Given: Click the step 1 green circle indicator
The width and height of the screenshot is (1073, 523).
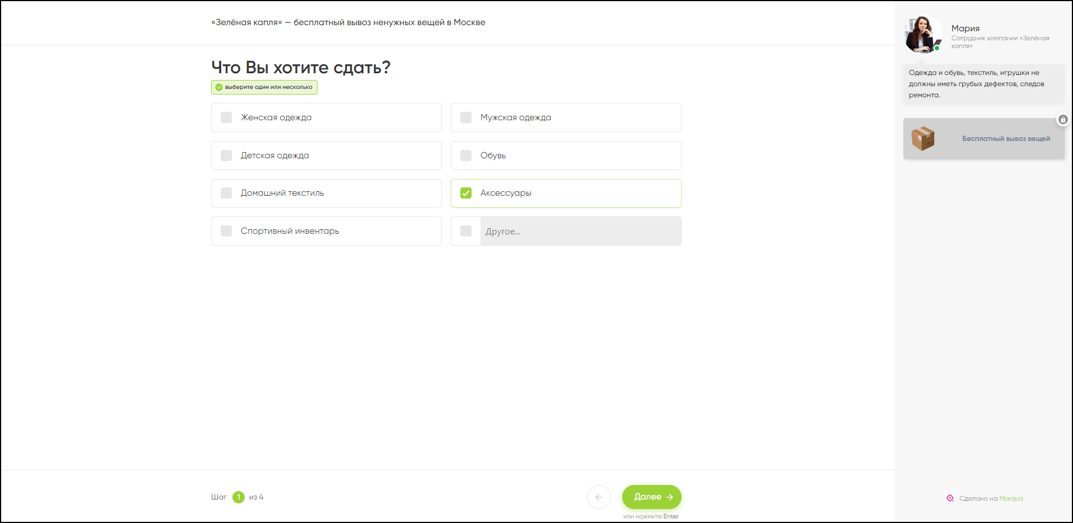Looking at the screenshot, I should [x=239, y=497].
